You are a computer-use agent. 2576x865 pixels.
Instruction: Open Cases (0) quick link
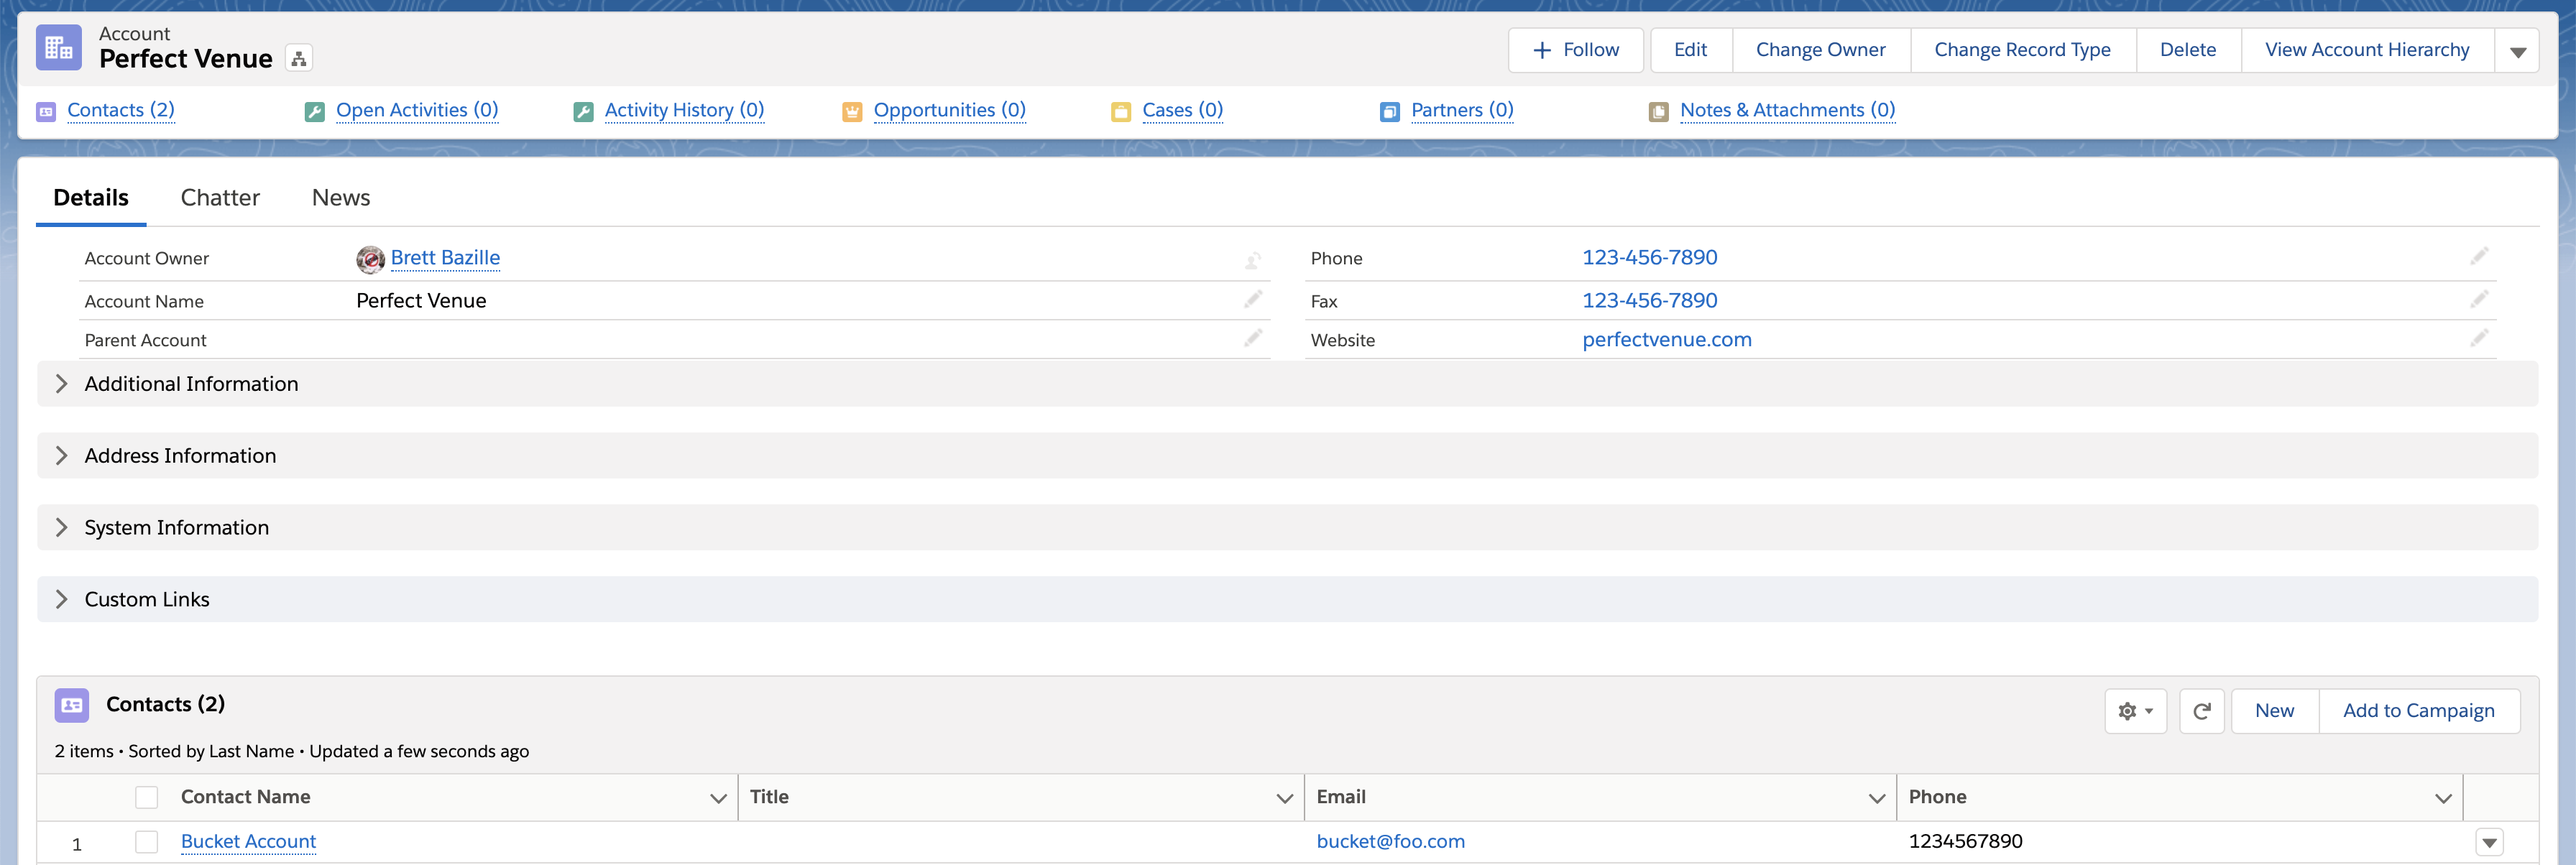click(x=1183, y=110)
